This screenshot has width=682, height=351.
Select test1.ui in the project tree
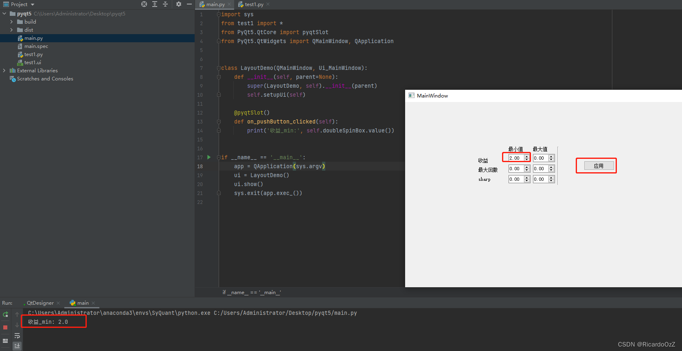coord(97,63)
